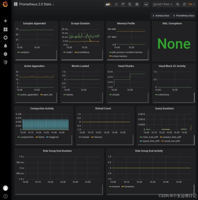Open the Grafana home logo

[x=5, y=4]
